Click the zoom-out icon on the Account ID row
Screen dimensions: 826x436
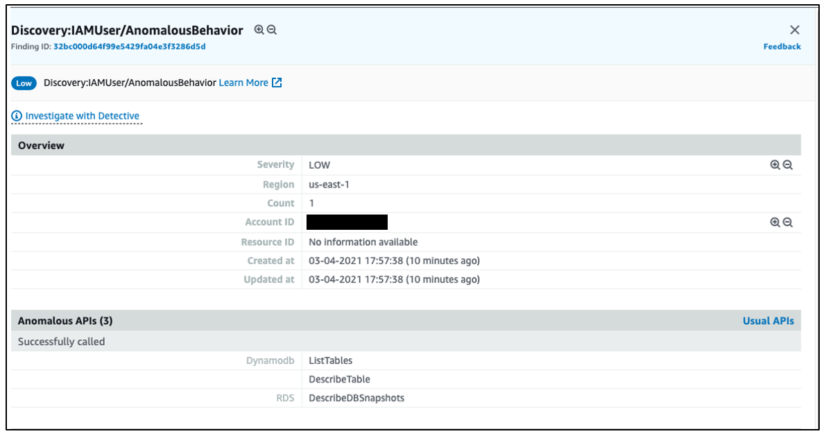(789, 221)
